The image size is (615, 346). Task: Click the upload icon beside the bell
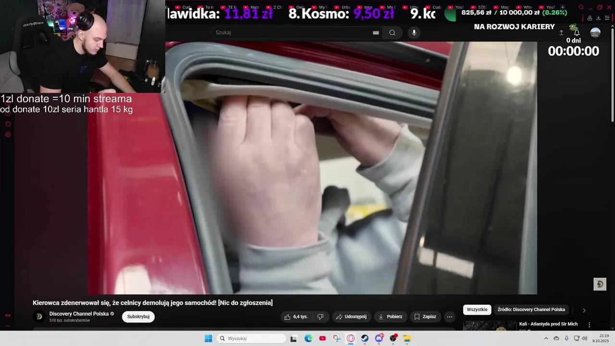pyautogui.click(x=561, y=33)
